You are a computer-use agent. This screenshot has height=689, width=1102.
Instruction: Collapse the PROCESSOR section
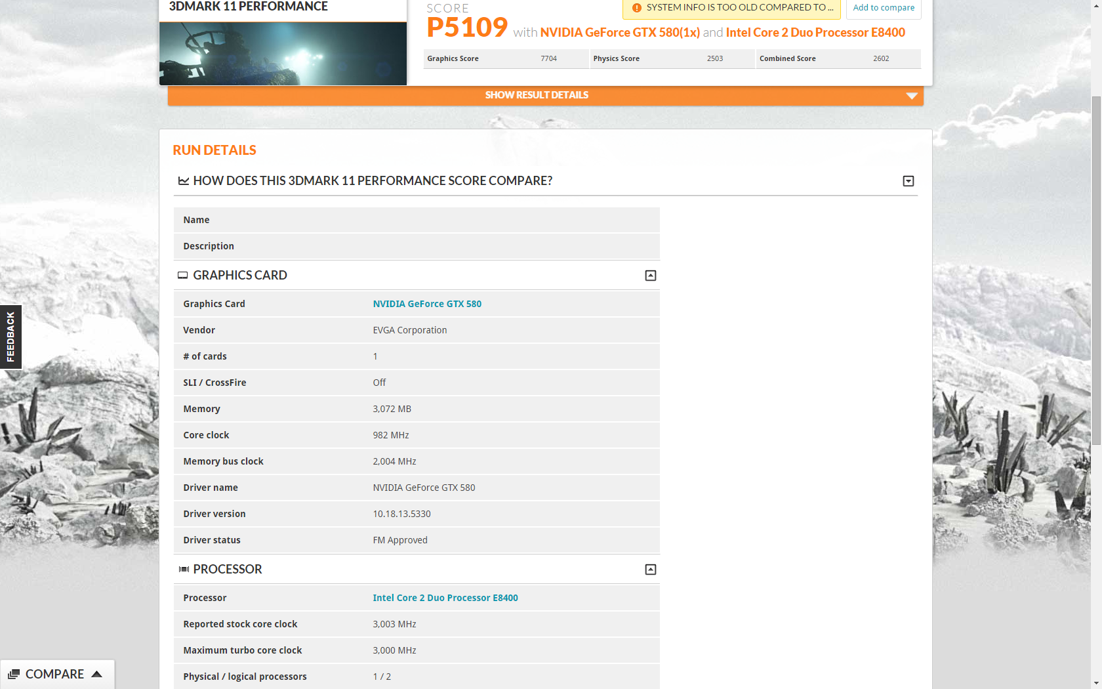click(651, 570)
